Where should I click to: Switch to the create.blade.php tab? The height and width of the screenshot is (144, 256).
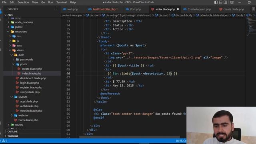coord(232,9)
